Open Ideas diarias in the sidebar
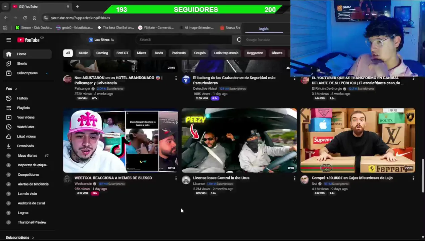Image resolution: width=425 pixels, height=241 pixels. pyautogui.click(x=28, y=156)
